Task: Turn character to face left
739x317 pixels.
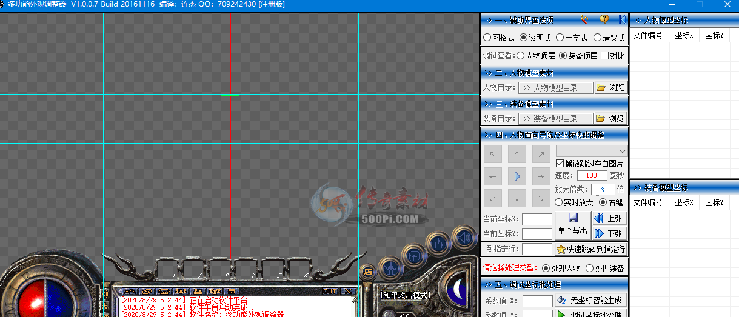Action: [x=493, y=176]
